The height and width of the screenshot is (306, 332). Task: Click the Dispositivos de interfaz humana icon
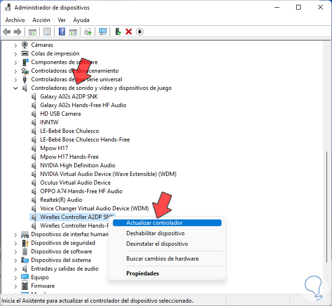click(x=25, y=234)
